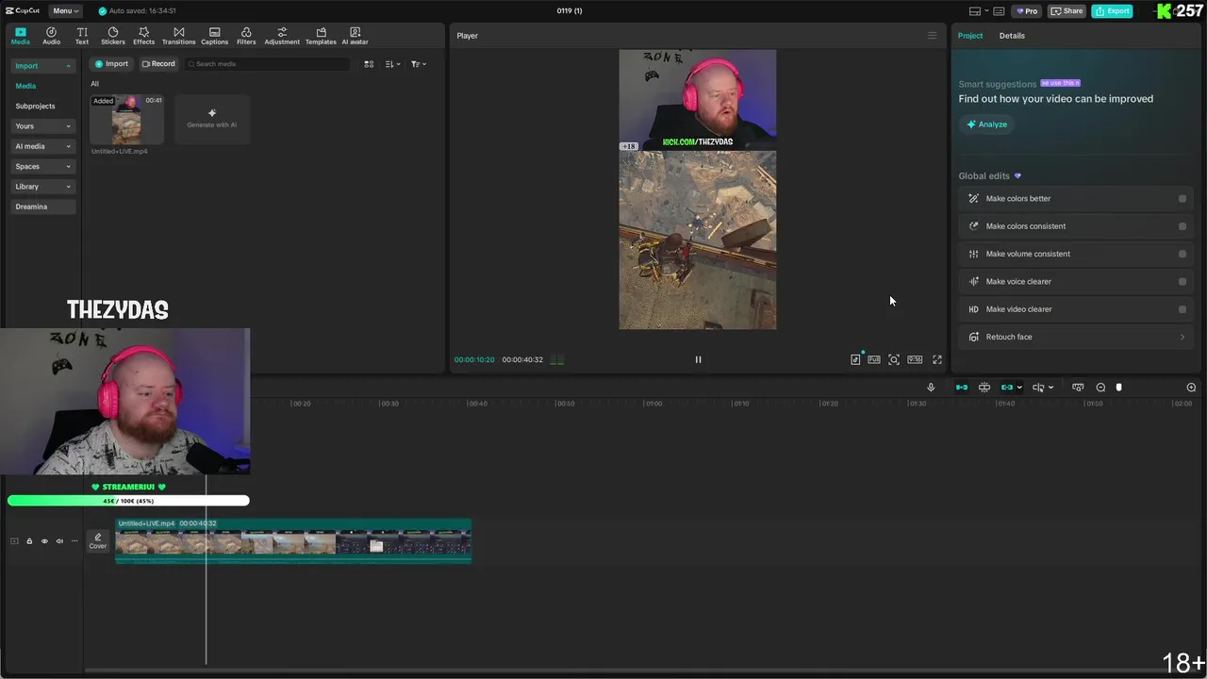
Task: Enable Make colors consistent option
Action: (x=1182, y=226)
